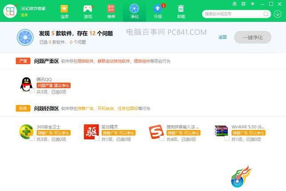The width and height of the screenshot is (286, 191).
Task: Click the 驱动精灵 red icon
Action: [x=91, y=132]
